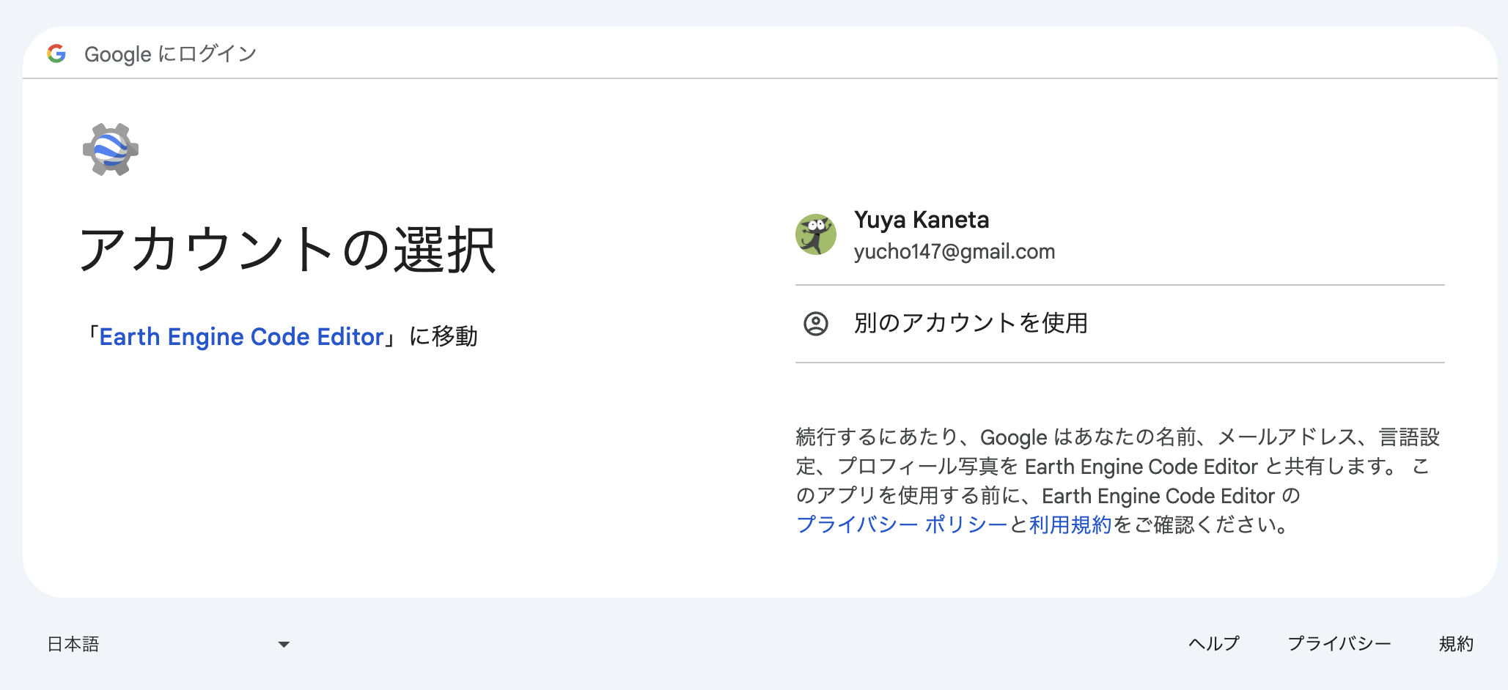Choose the Yuya Kaneta account name

click(922, 220)
